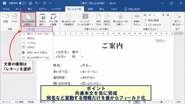The height and width of the screenshot is (104, 185).
Task: Click the 130% zoom level
Action: [178, 102]
